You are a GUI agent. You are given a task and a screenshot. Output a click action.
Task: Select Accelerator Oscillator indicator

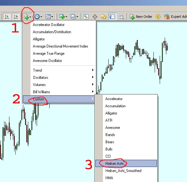pos(59,25)
